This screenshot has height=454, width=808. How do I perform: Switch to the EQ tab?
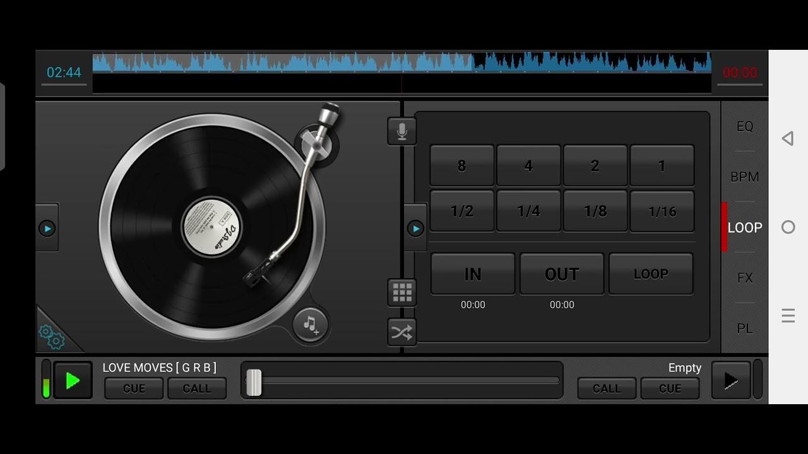pyautogui.click(x=745, y=126)
